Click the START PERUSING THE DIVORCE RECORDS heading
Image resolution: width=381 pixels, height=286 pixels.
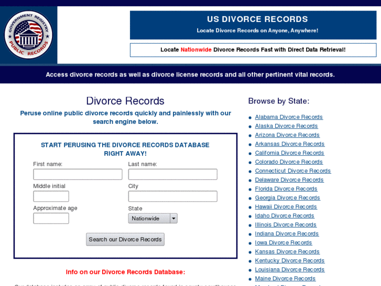[125, 149]
